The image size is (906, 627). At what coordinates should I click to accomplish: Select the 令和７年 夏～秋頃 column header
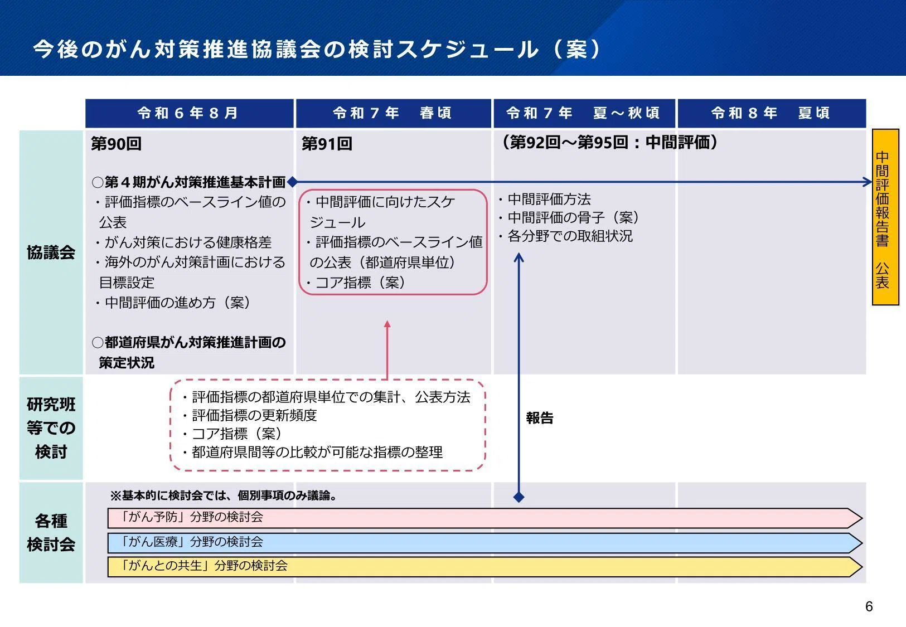(x=584, y=113)
